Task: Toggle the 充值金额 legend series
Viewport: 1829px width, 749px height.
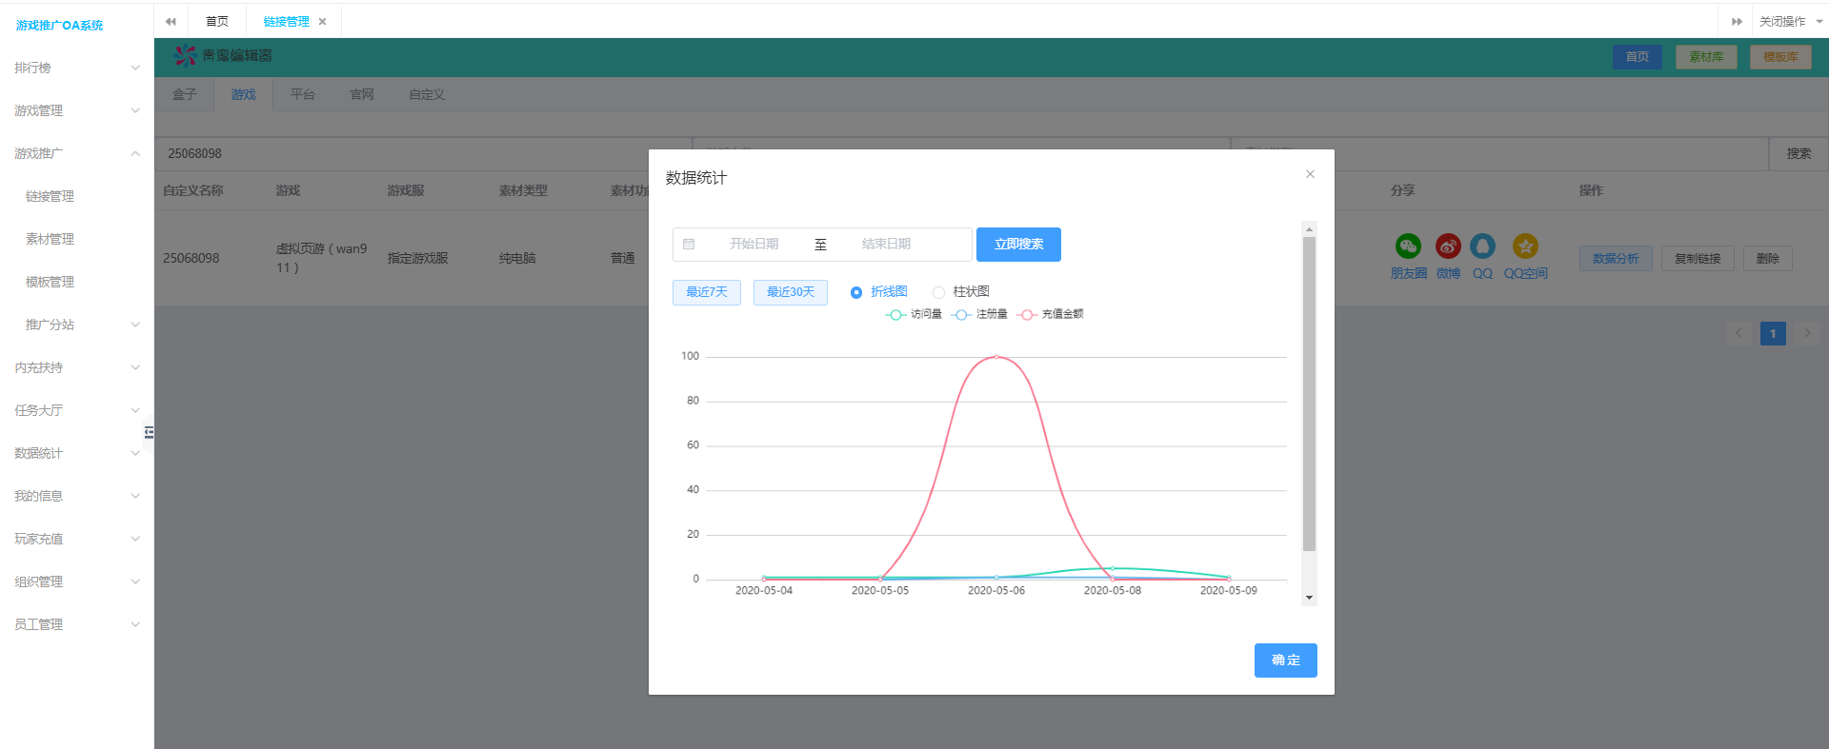Action: tap(1050, 314)
